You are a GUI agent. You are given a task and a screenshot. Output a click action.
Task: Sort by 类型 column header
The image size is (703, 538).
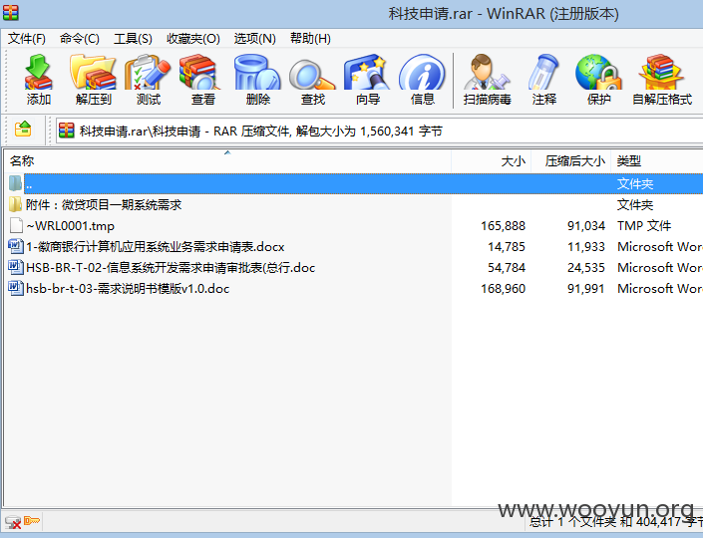[x=657, y=160]
